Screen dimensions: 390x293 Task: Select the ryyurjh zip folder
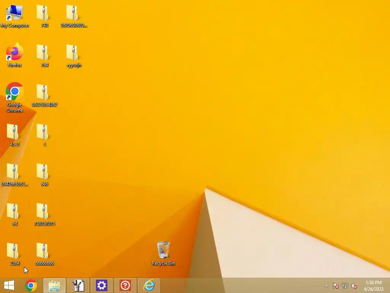tap(74, 56)
